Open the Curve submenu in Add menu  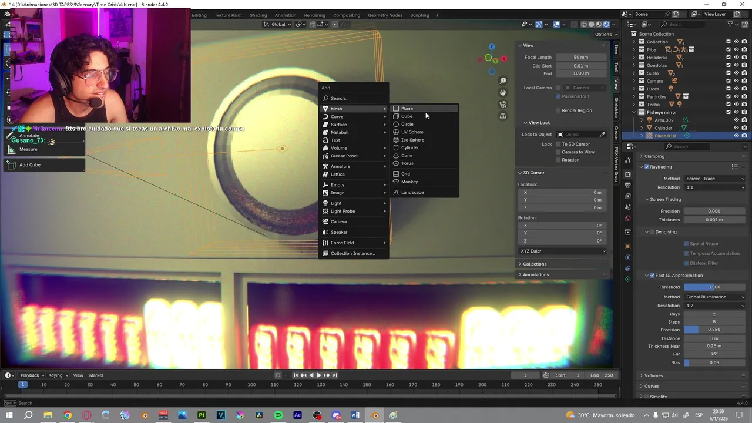click(354, 116)
